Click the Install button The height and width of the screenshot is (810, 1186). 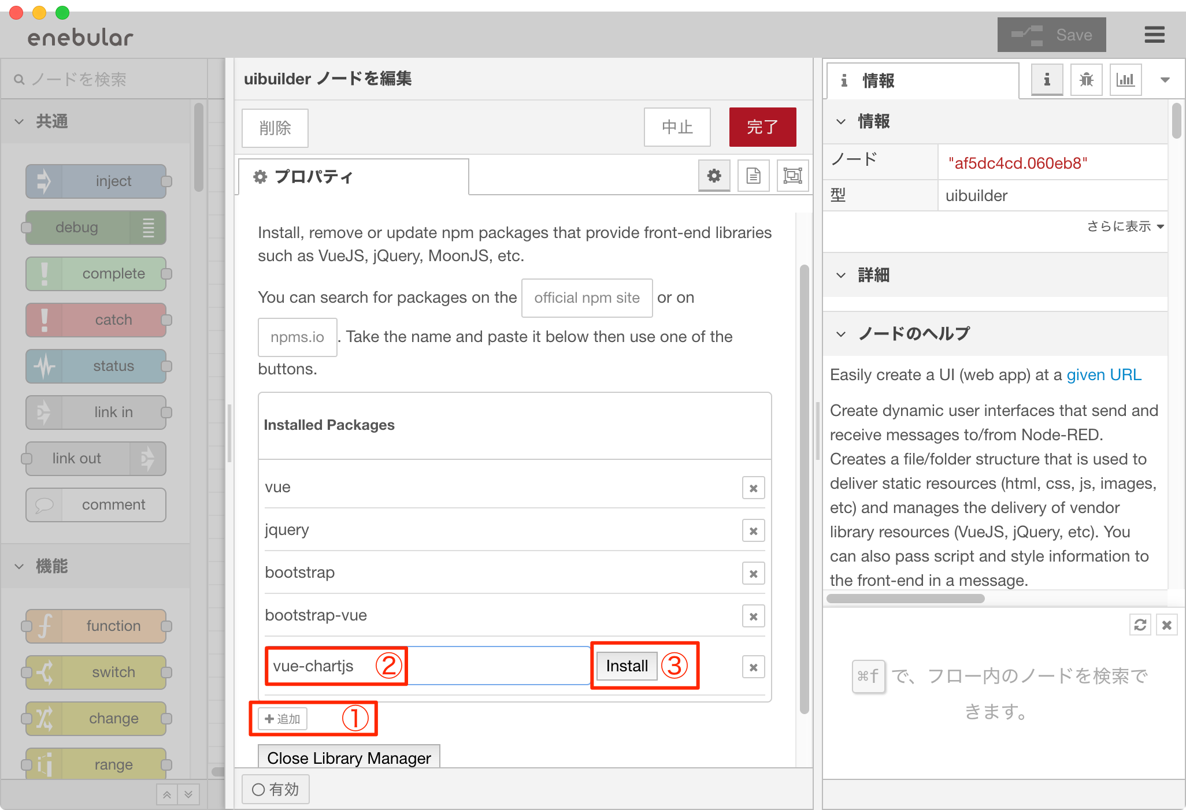tap(627, 666)
